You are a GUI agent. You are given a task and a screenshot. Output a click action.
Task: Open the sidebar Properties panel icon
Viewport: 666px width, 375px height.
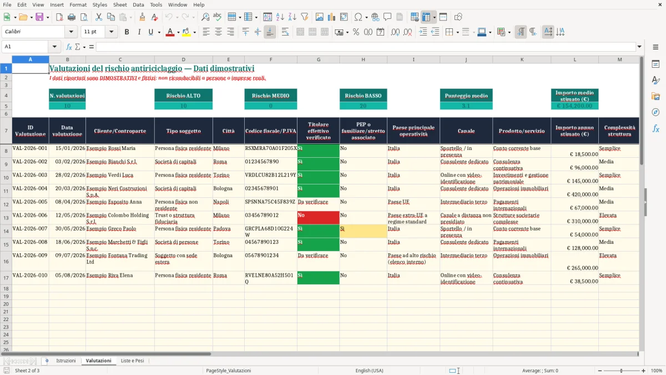655,64
